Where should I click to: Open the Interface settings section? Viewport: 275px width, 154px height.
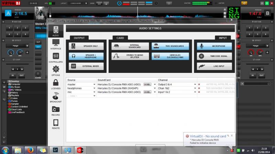(x=56, y=44)
